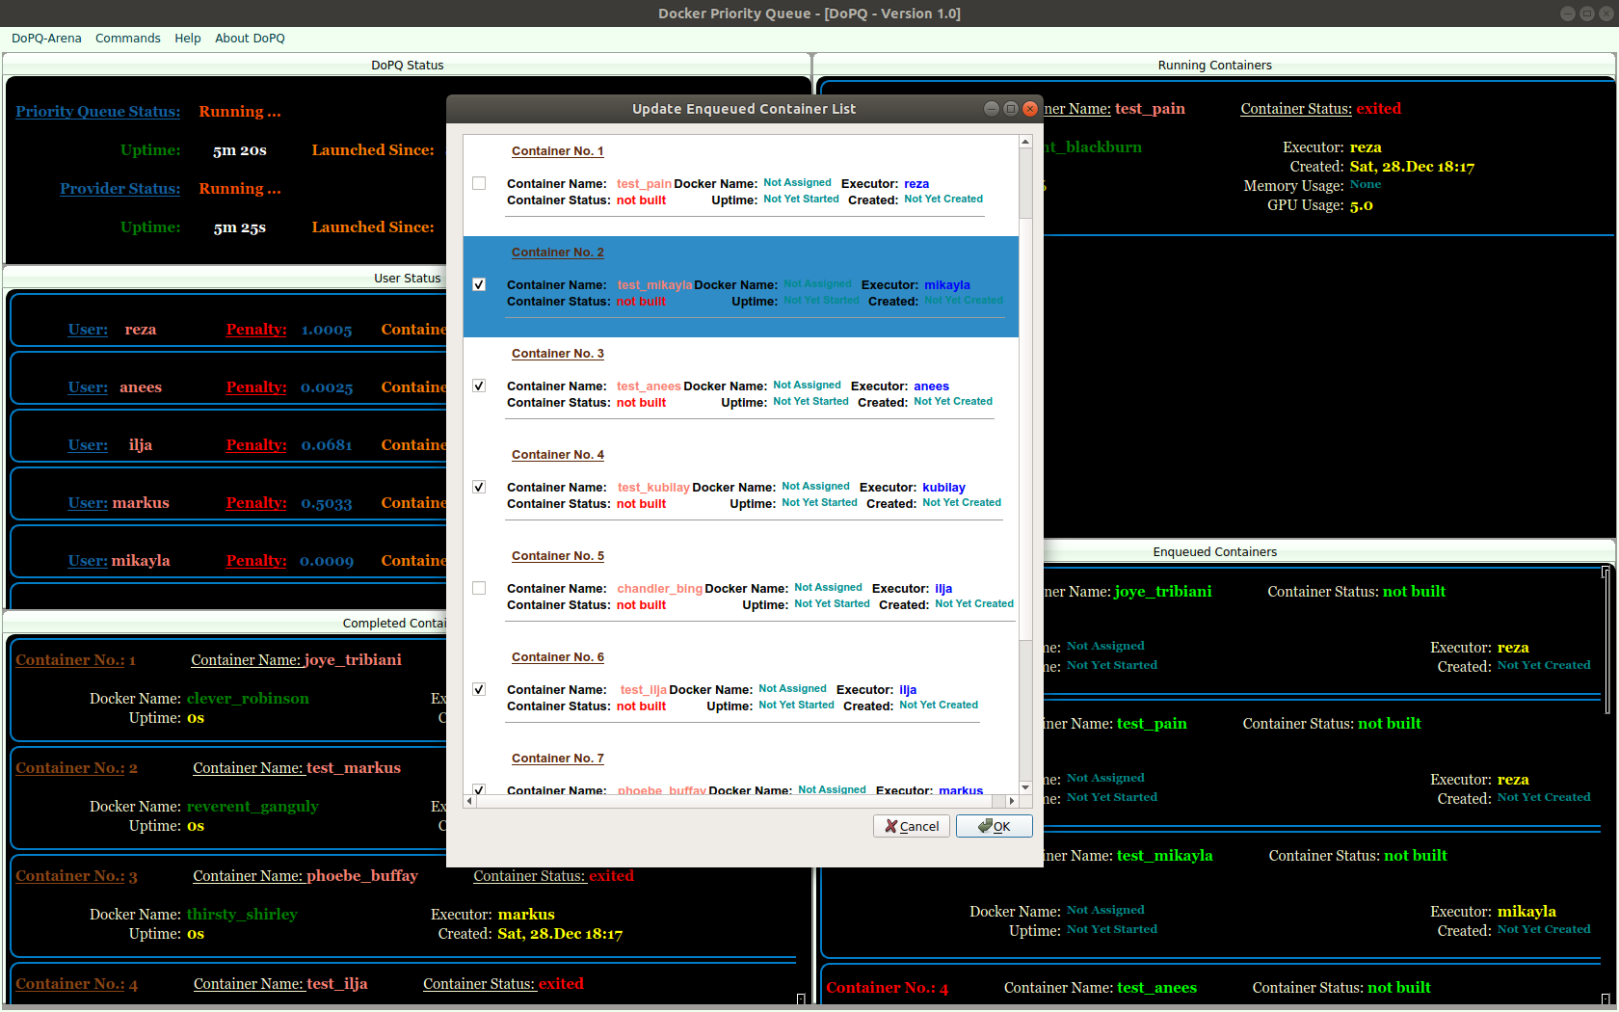Click the dialog list scroll-down arrow

coord(1025,787)
